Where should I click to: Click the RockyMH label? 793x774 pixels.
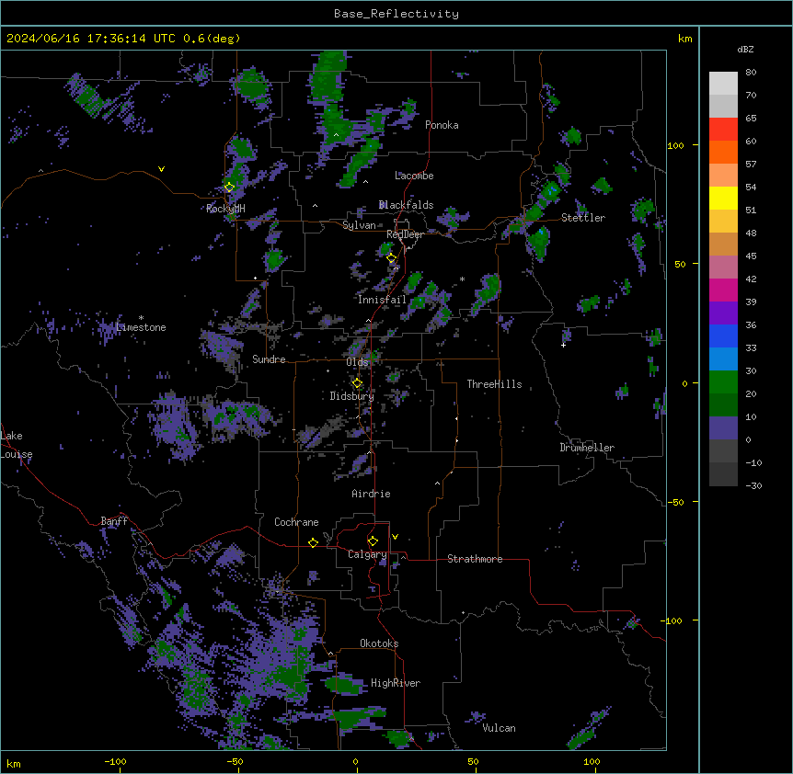tap(225, 209)
